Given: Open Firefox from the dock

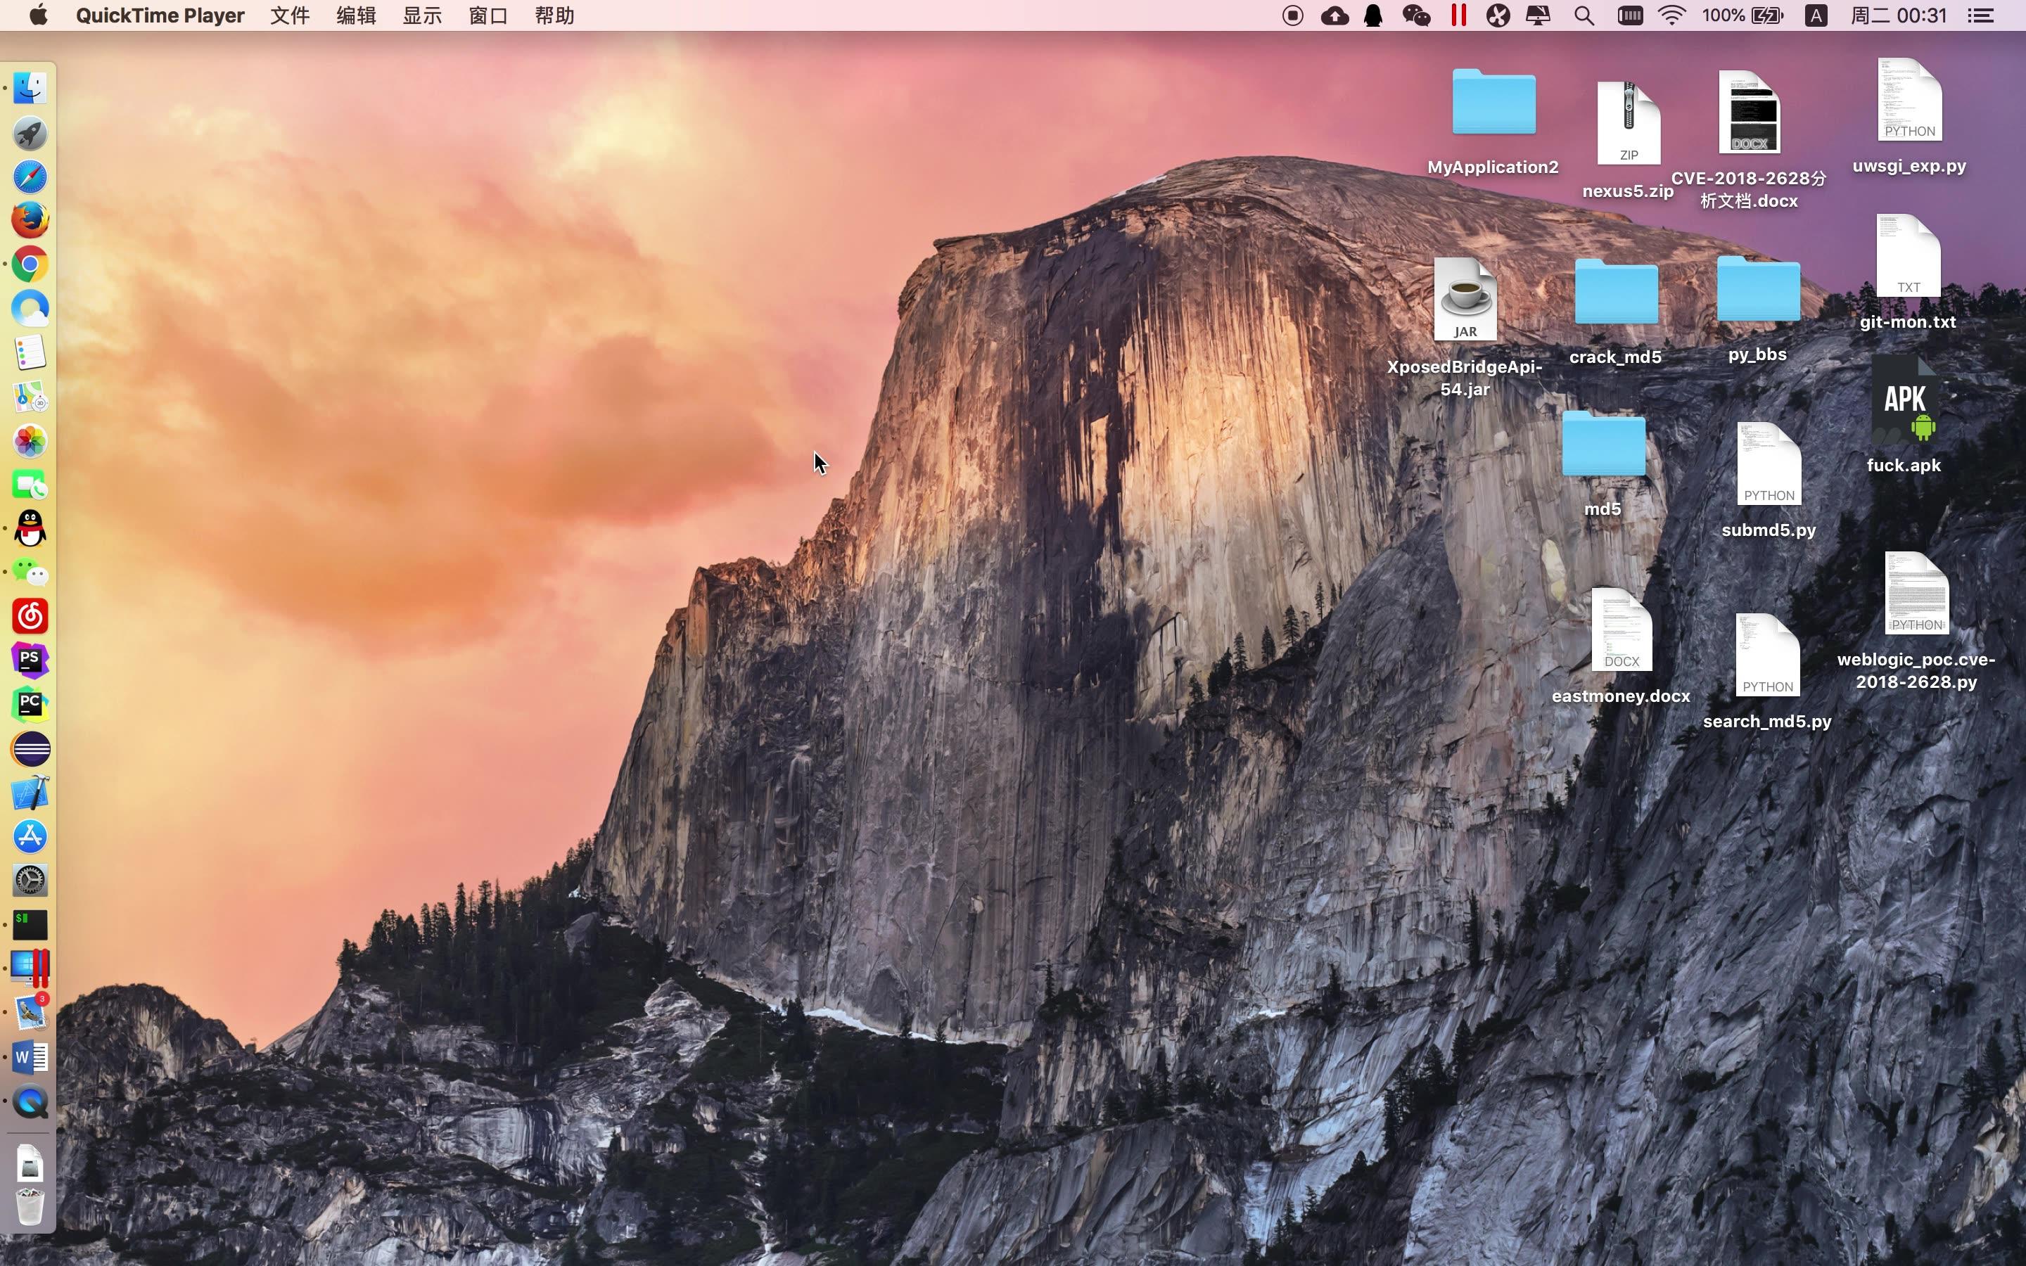Looking at the screenshot, I should coord(30,221).
